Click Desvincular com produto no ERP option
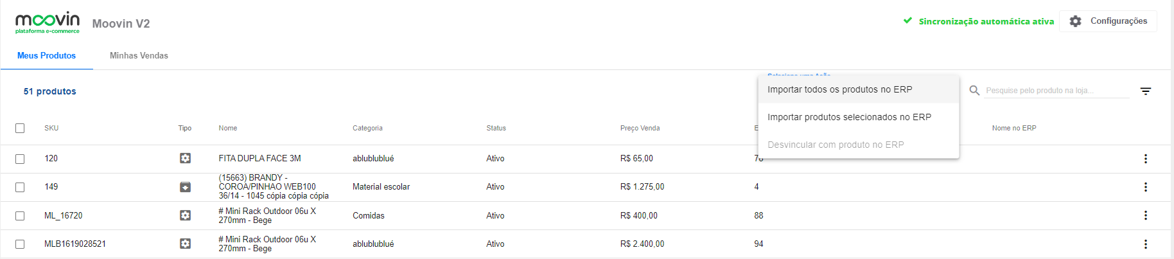Image resolution: width=1174 pixels, height=259 pixels. (836, 145)
